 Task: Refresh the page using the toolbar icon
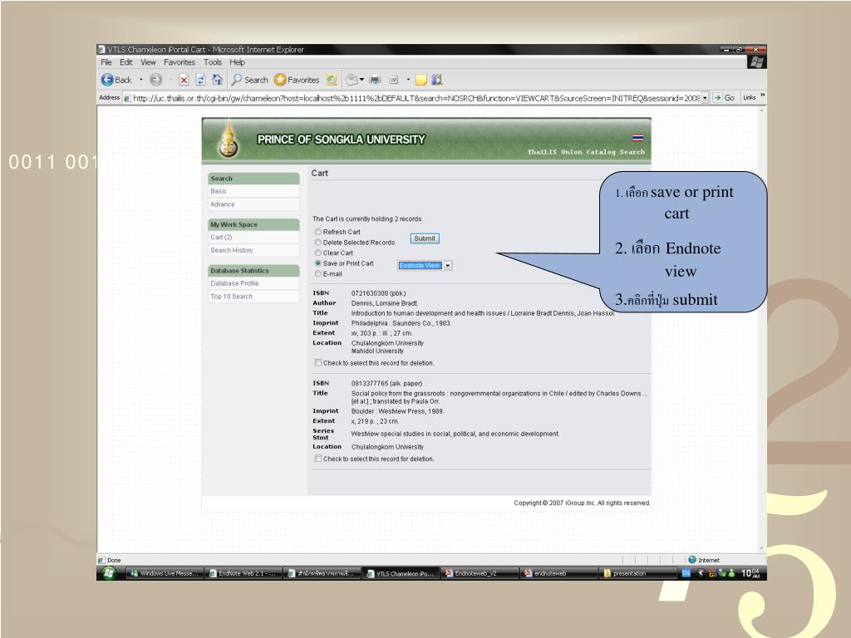pos(200,81)
